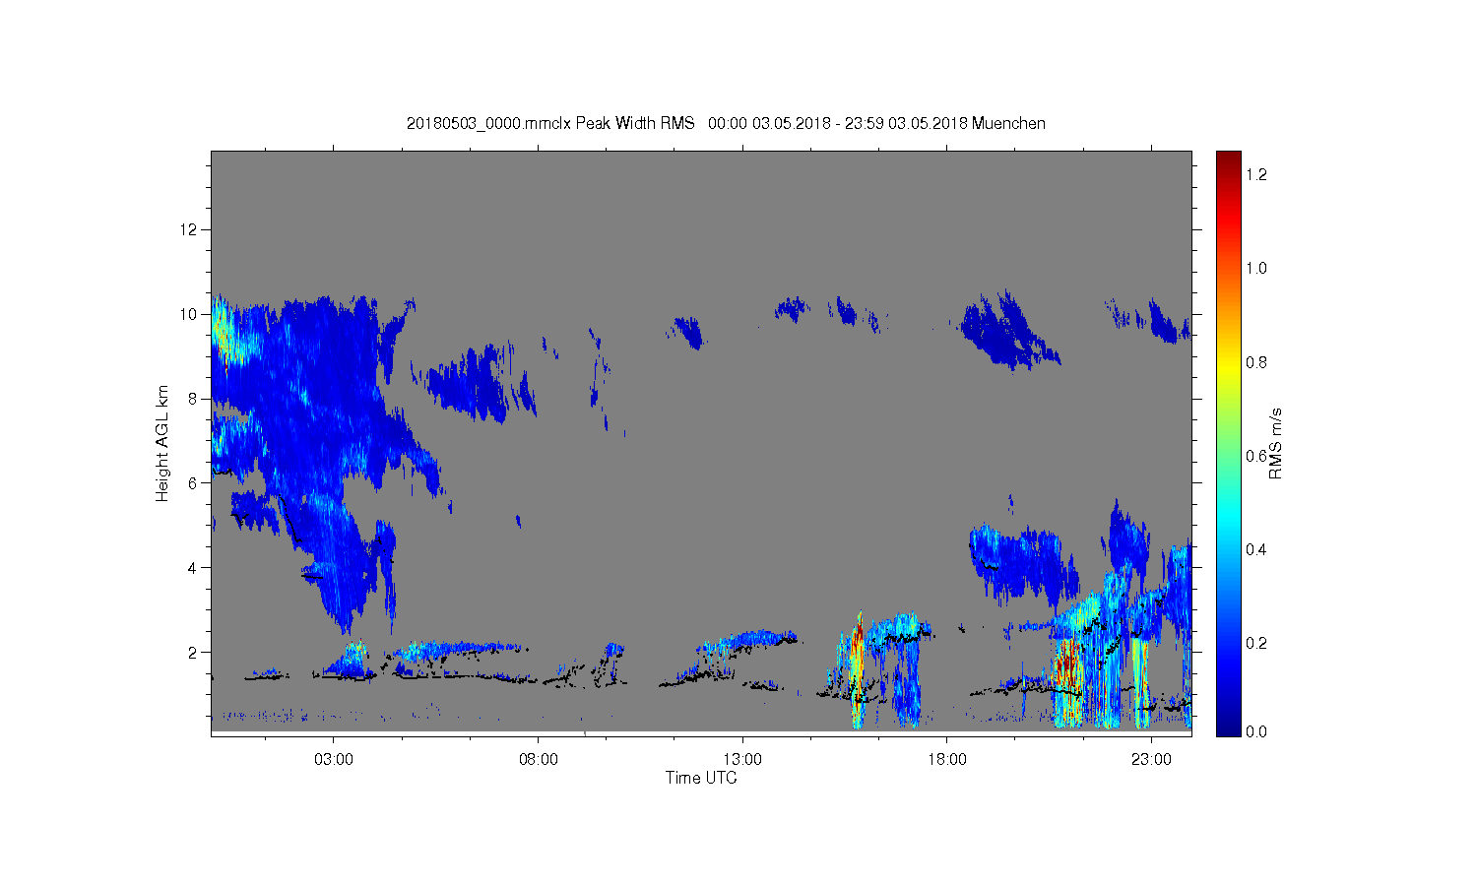Click the height tick label 12

tap(189, 229)
